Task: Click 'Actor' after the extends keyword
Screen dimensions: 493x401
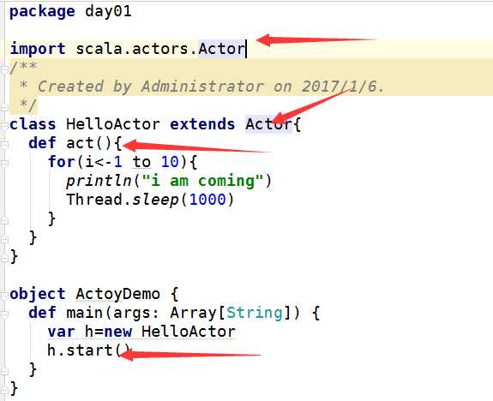Action: point(269,124)
